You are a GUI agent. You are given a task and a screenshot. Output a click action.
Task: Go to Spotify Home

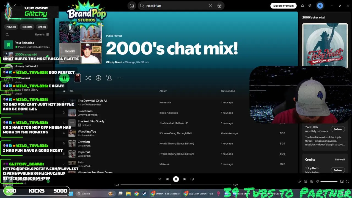pyautogui.click(x=132, y=6)
